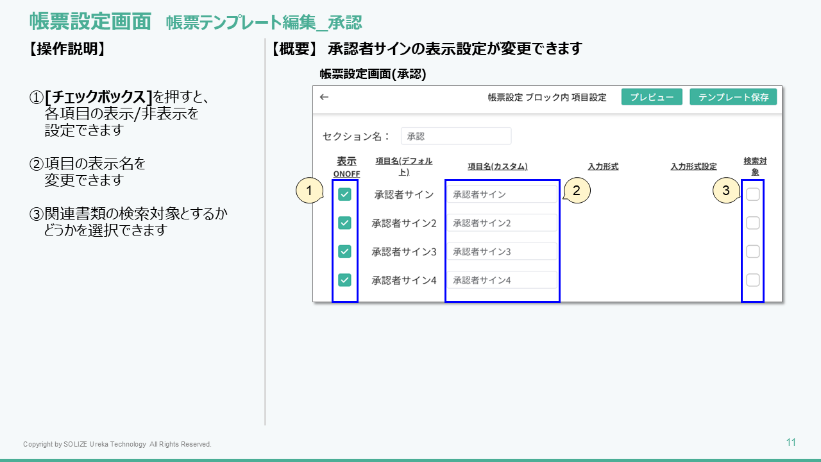Check search target box for 承認者サイン3
821x462 pixels.
point(753,251)
